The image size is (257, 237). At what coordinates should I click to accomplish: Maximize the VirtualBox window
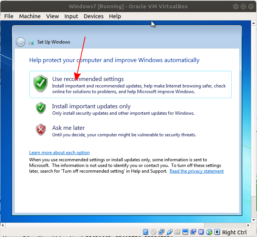pos(243,6)
